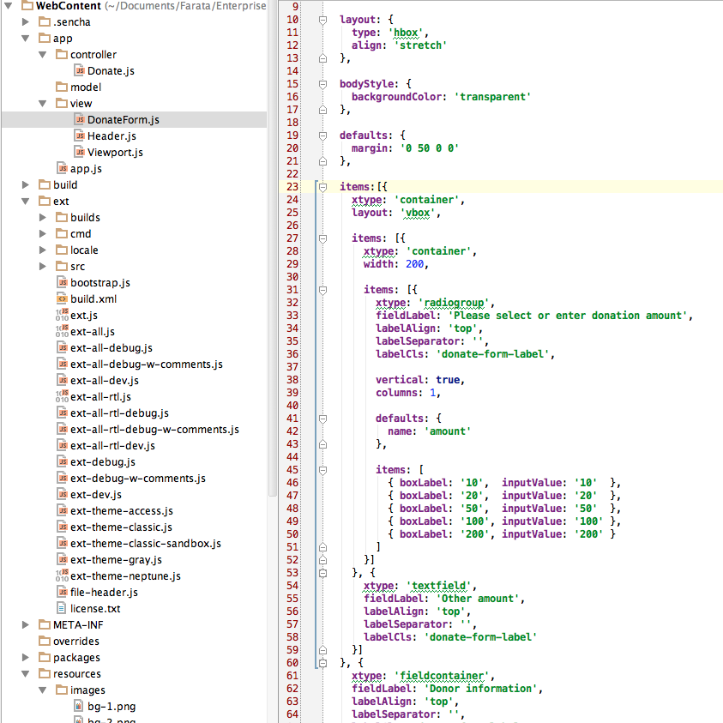This screenshot has width=723, height=723.
Task: Expand the META-INF folder
Action: tap(26, 625)
